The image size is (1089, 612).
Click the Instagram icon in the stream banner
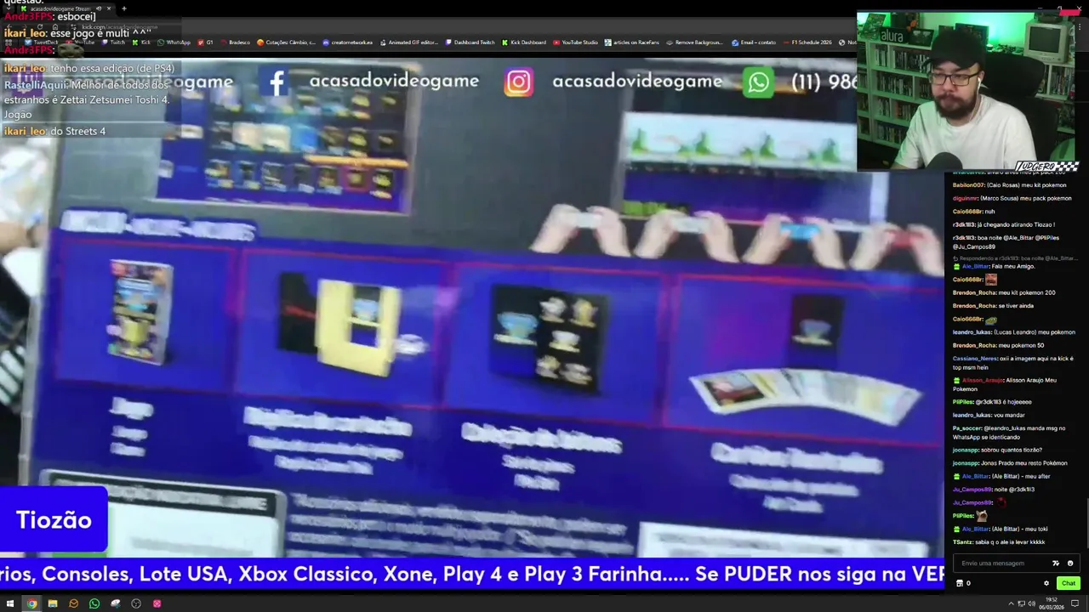coord(518,82)
